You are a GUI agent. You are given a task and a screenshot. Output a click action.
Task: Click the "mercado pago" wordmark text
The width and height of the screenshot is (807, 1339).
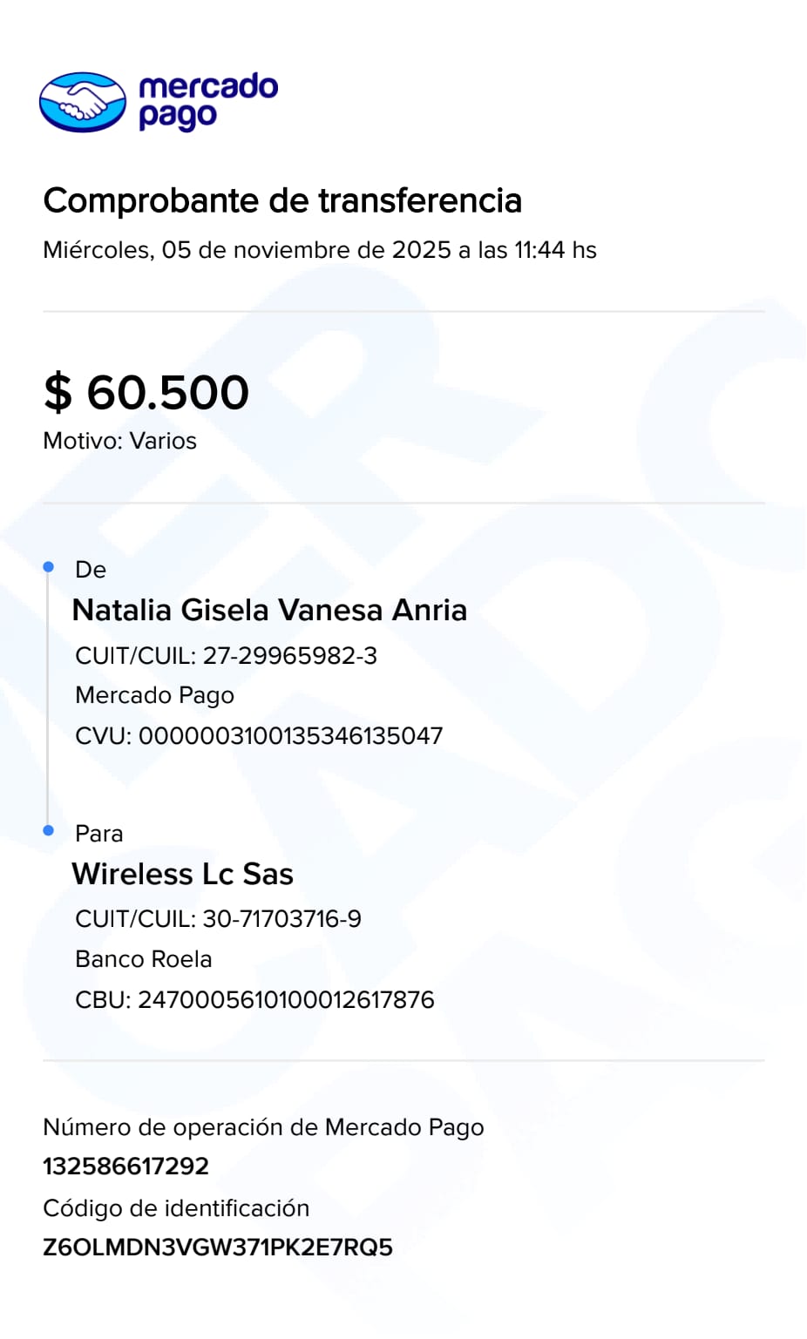[x=207, y=101]
